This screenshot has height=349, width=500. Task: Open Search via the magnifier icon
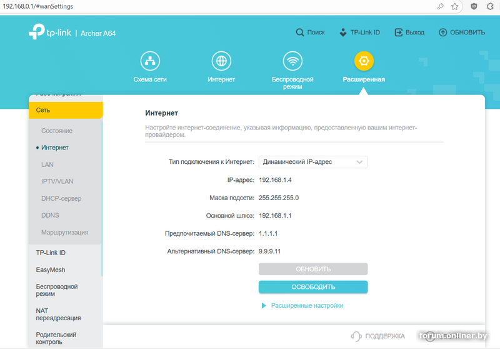pyautogui.click(x=300, y=33)
